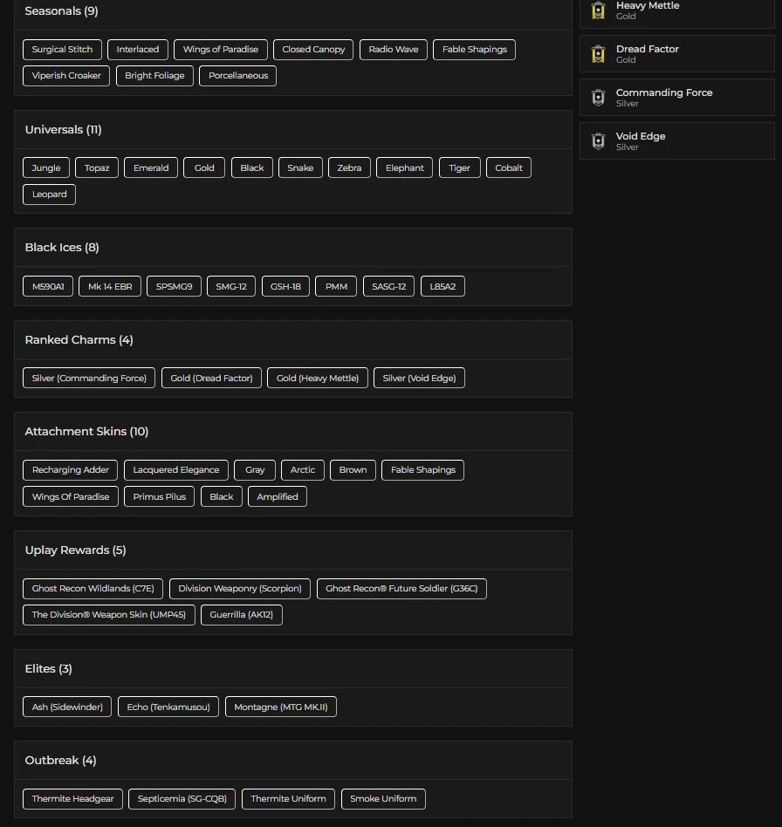Choose the Primus Pilus attachment skin
Screen dimensions: 782x827
click(160, 497)
